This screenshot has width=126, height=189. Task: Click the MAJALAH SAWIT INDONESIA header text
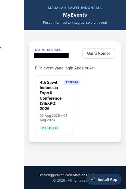(x=75, y=8)
